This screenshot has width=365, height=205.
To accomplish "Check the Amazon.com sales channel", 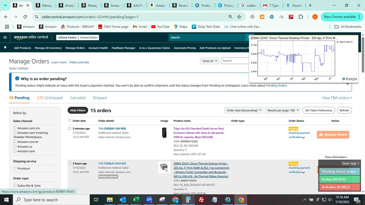I will 15,151.
